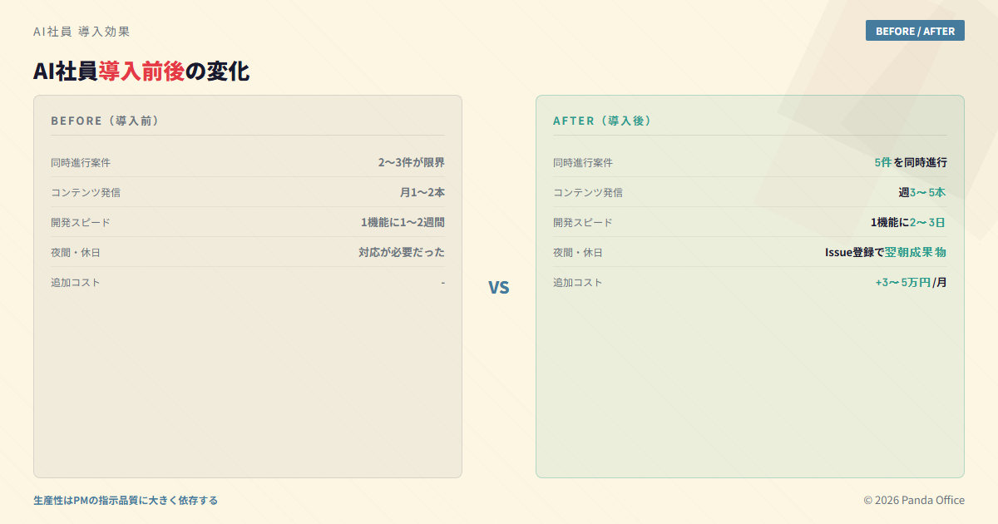Click the AI社員 導入効果 header label
Screen dimensions: 998x524
click(x=82, y=32)
